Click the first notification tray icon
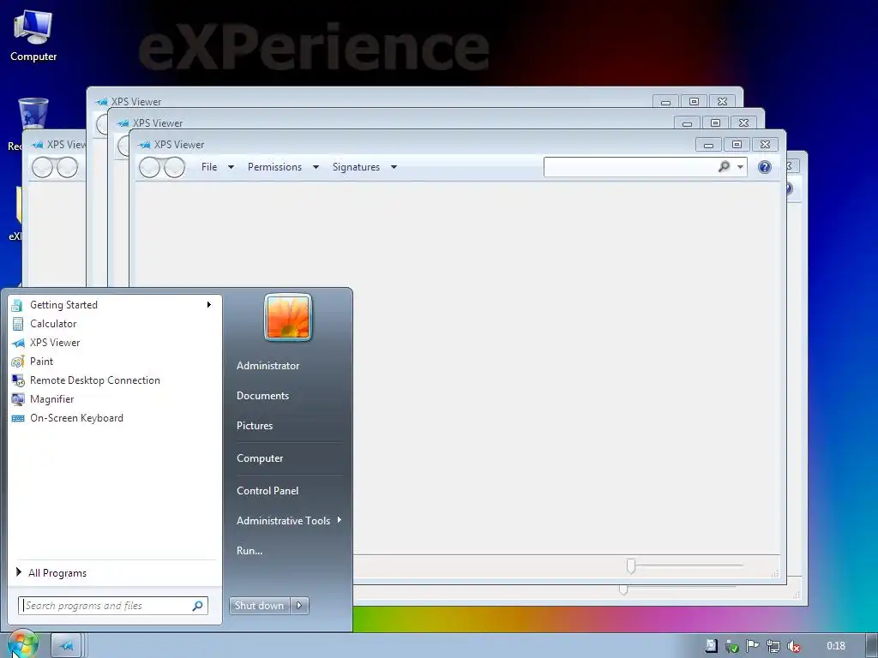878x658 pixels. (711, 646)
